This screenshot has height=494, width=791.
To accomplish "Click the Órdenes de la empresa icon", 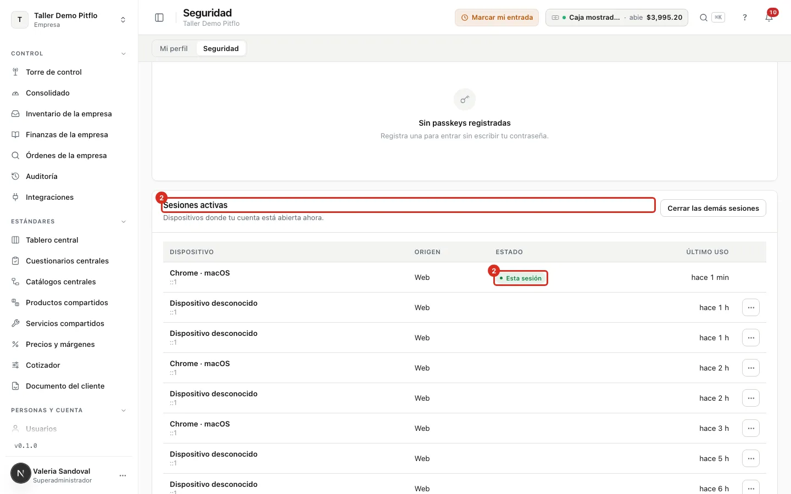I will (15, 155).
